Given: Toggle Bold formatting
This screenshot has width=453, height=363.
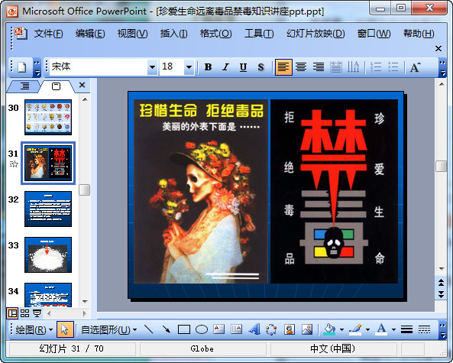Looking at the screenshot, I should pos(208,67).
